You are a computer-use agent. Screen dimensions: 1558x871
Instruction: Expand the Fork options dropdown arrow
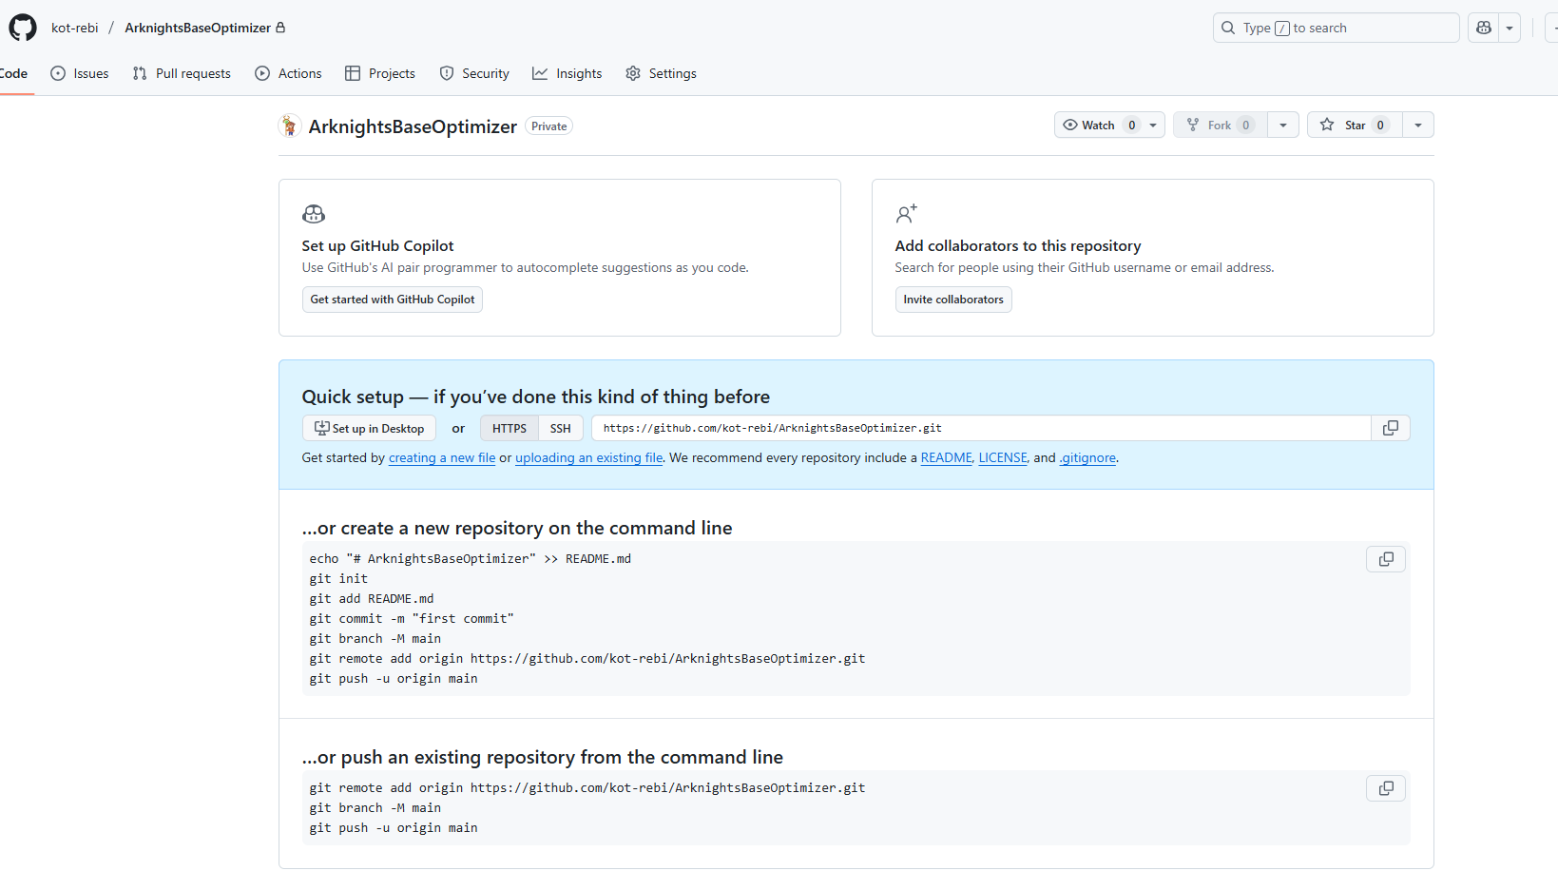1283,125
